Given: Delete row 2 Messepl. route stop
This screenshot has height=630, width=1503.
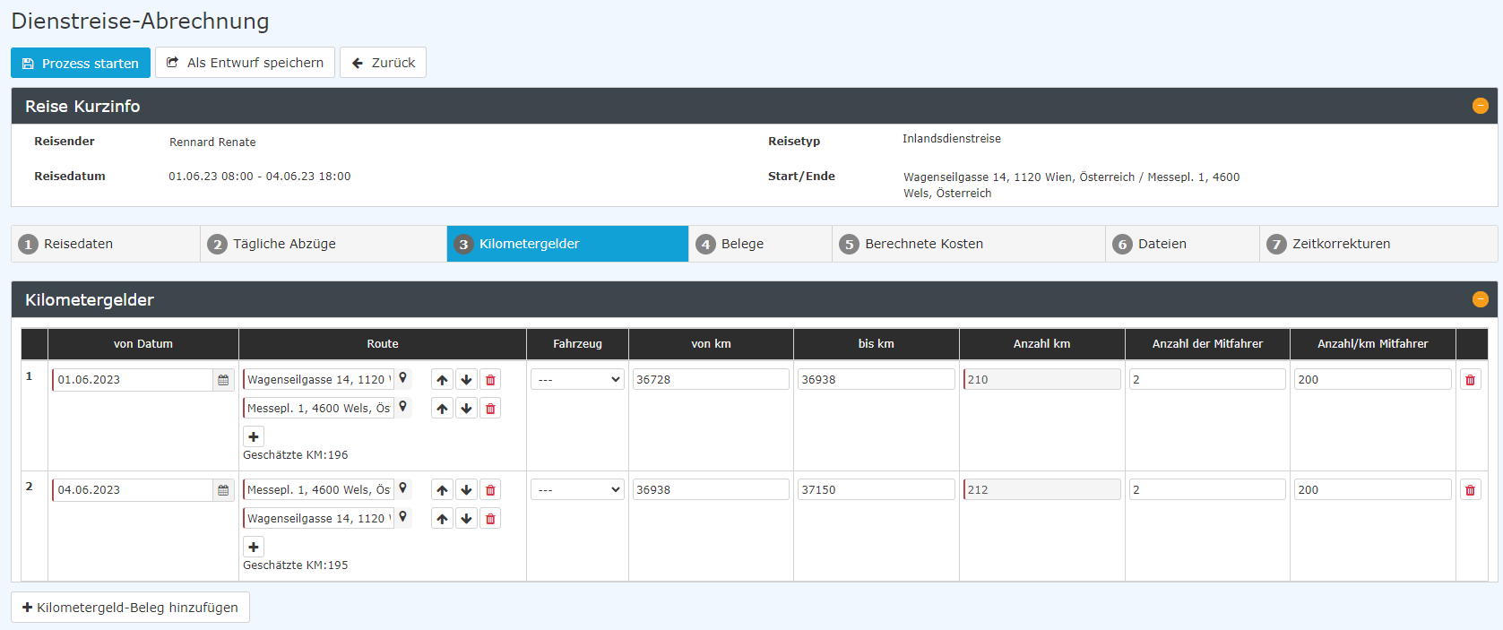Looking at the screenshot, I should (x=490, y=490).
